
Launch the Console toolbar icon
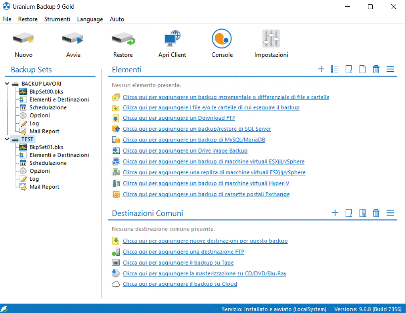coord(222,38)
